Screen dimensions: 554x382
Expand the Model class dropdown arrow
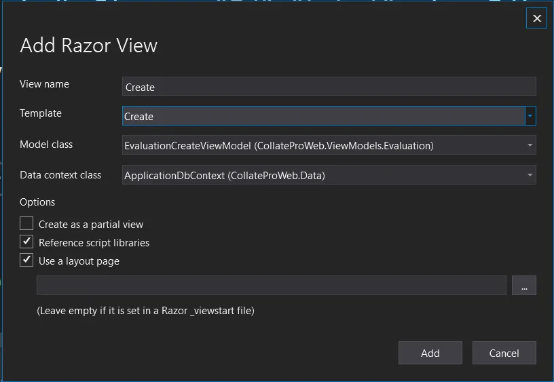click(x=530, y=145)
